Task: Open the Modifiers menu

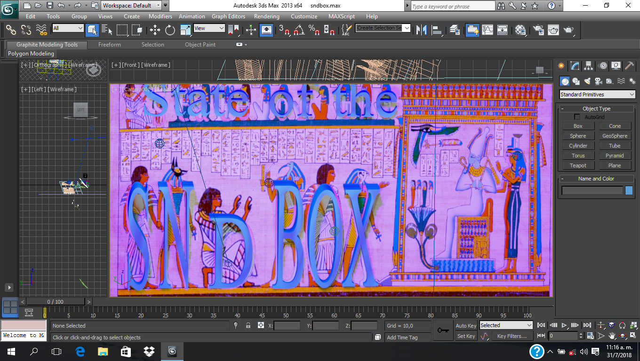Action: pos(160,16)
